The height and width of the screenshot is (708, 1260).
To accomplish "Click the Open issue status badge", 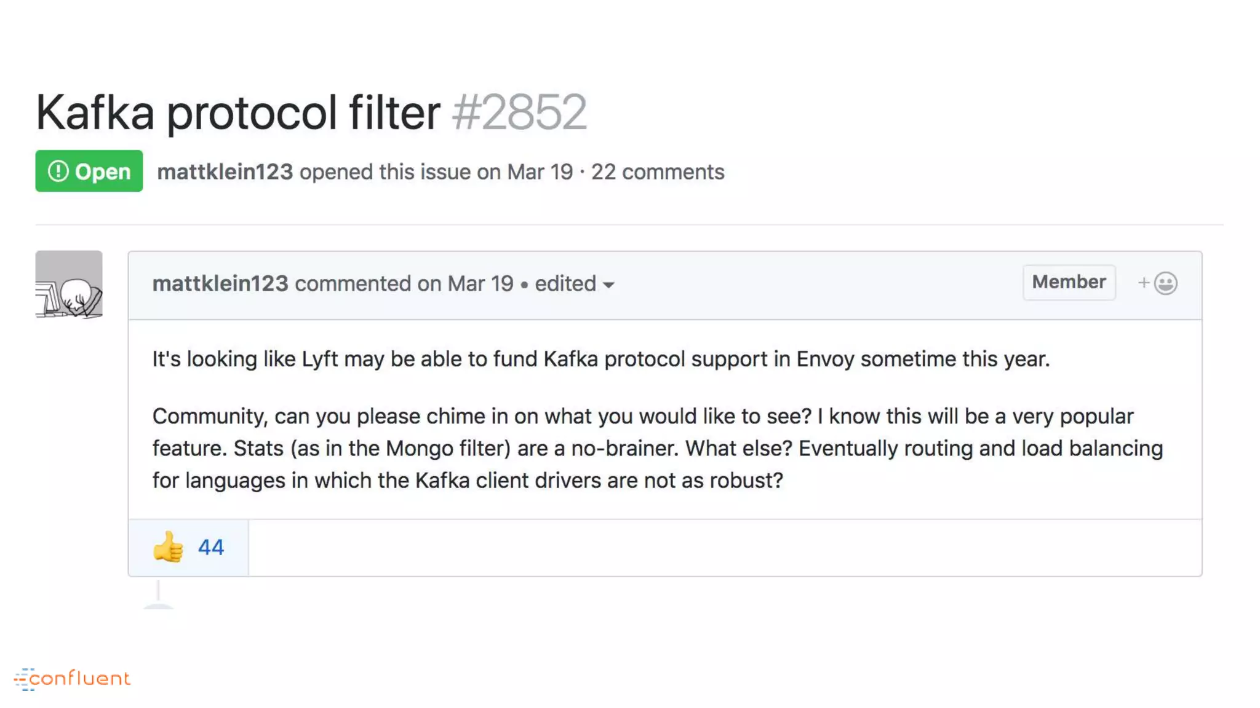I will 89,171.
